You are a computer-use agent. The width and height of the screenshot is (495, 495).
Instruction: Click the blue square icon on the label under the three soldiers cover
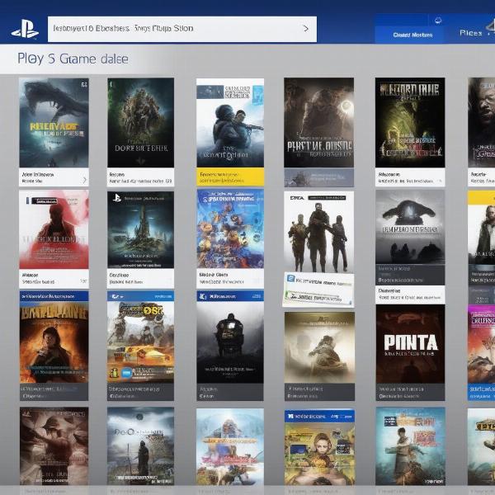click(x=290, y=279)
